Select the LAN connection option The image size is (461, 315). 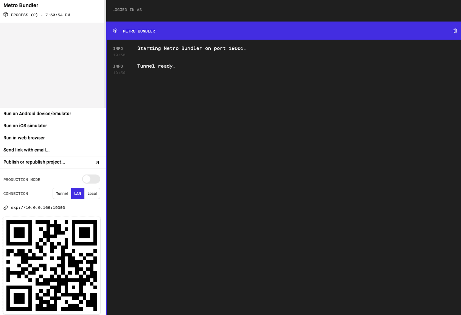pos(78,193)
